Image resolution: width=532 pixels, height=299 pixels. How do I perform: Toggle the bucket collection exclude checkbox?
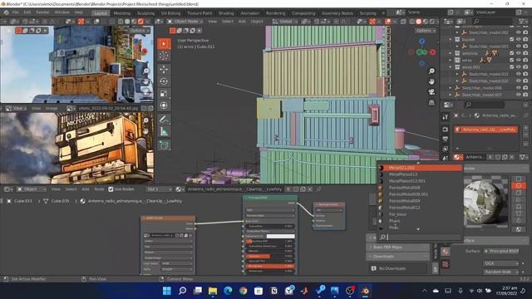[512, 39]
